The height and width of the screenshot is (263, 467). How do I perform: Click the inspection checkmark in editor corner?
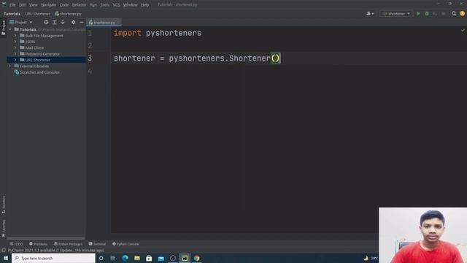463,31
